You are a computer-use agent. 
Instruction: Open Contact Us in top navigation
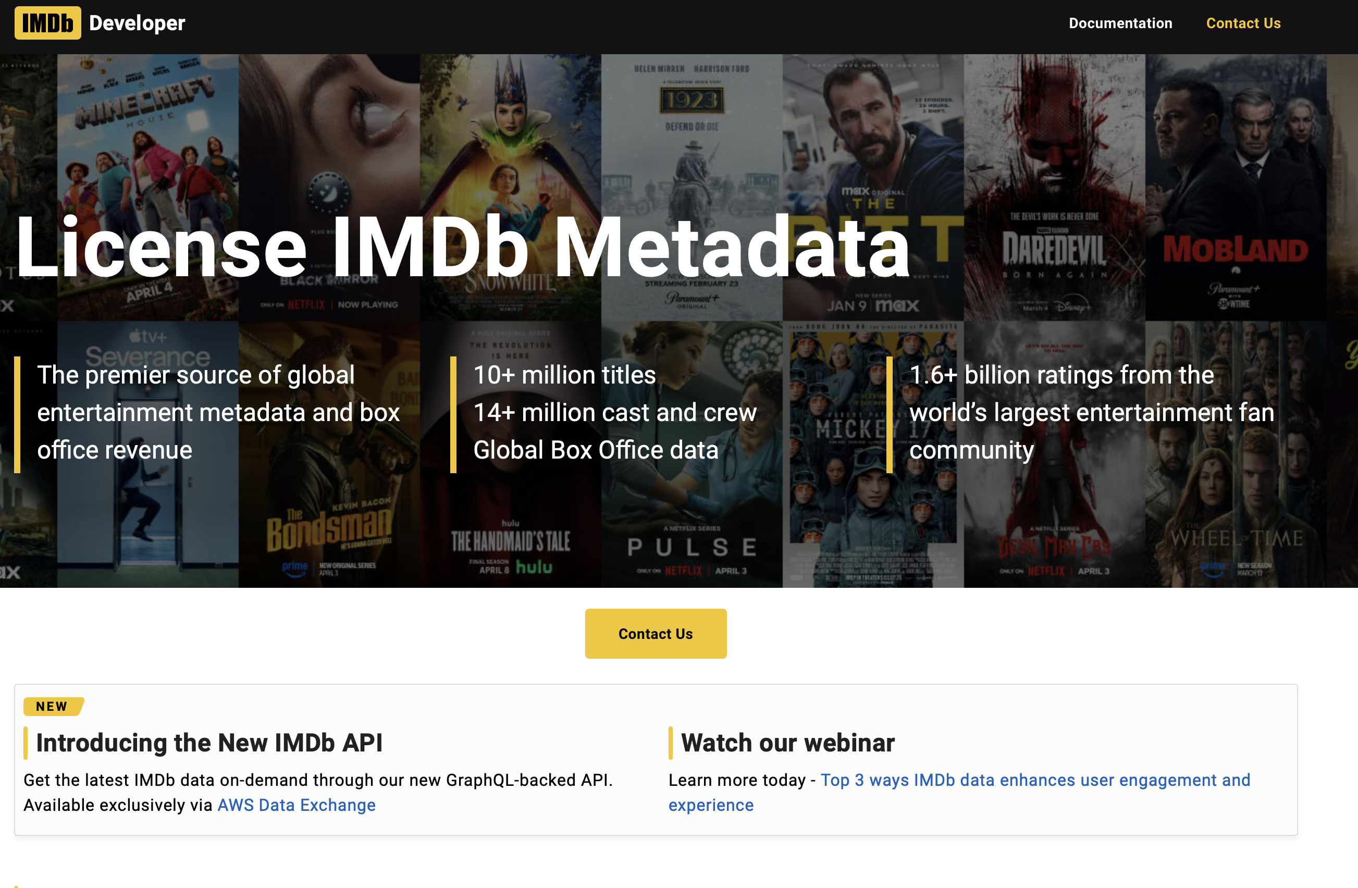(x=1243, y=23)
